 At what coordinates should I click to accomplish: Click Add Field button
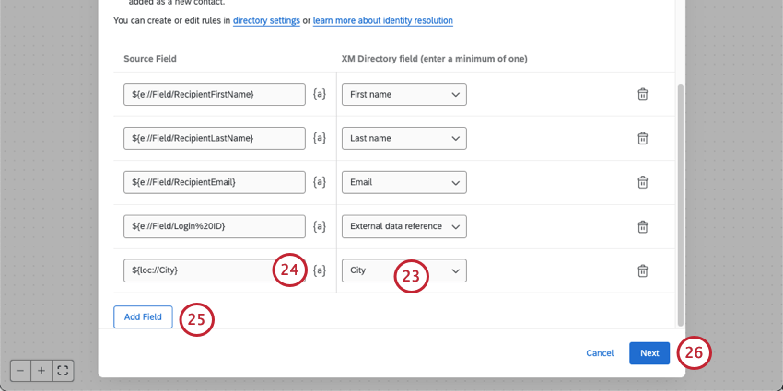[143, 317]
